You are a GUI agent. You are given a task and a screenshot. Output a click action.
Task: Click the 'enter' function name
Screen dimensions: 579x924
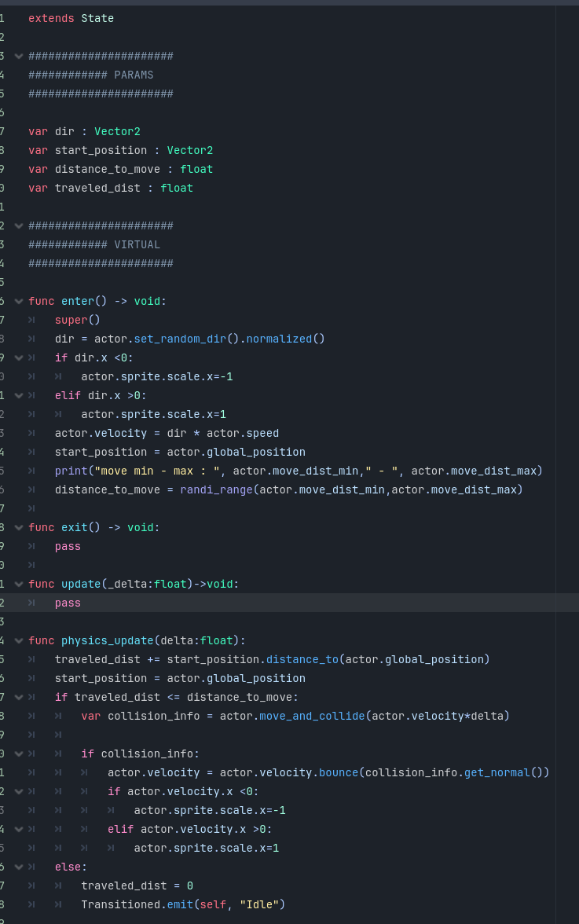78,301
